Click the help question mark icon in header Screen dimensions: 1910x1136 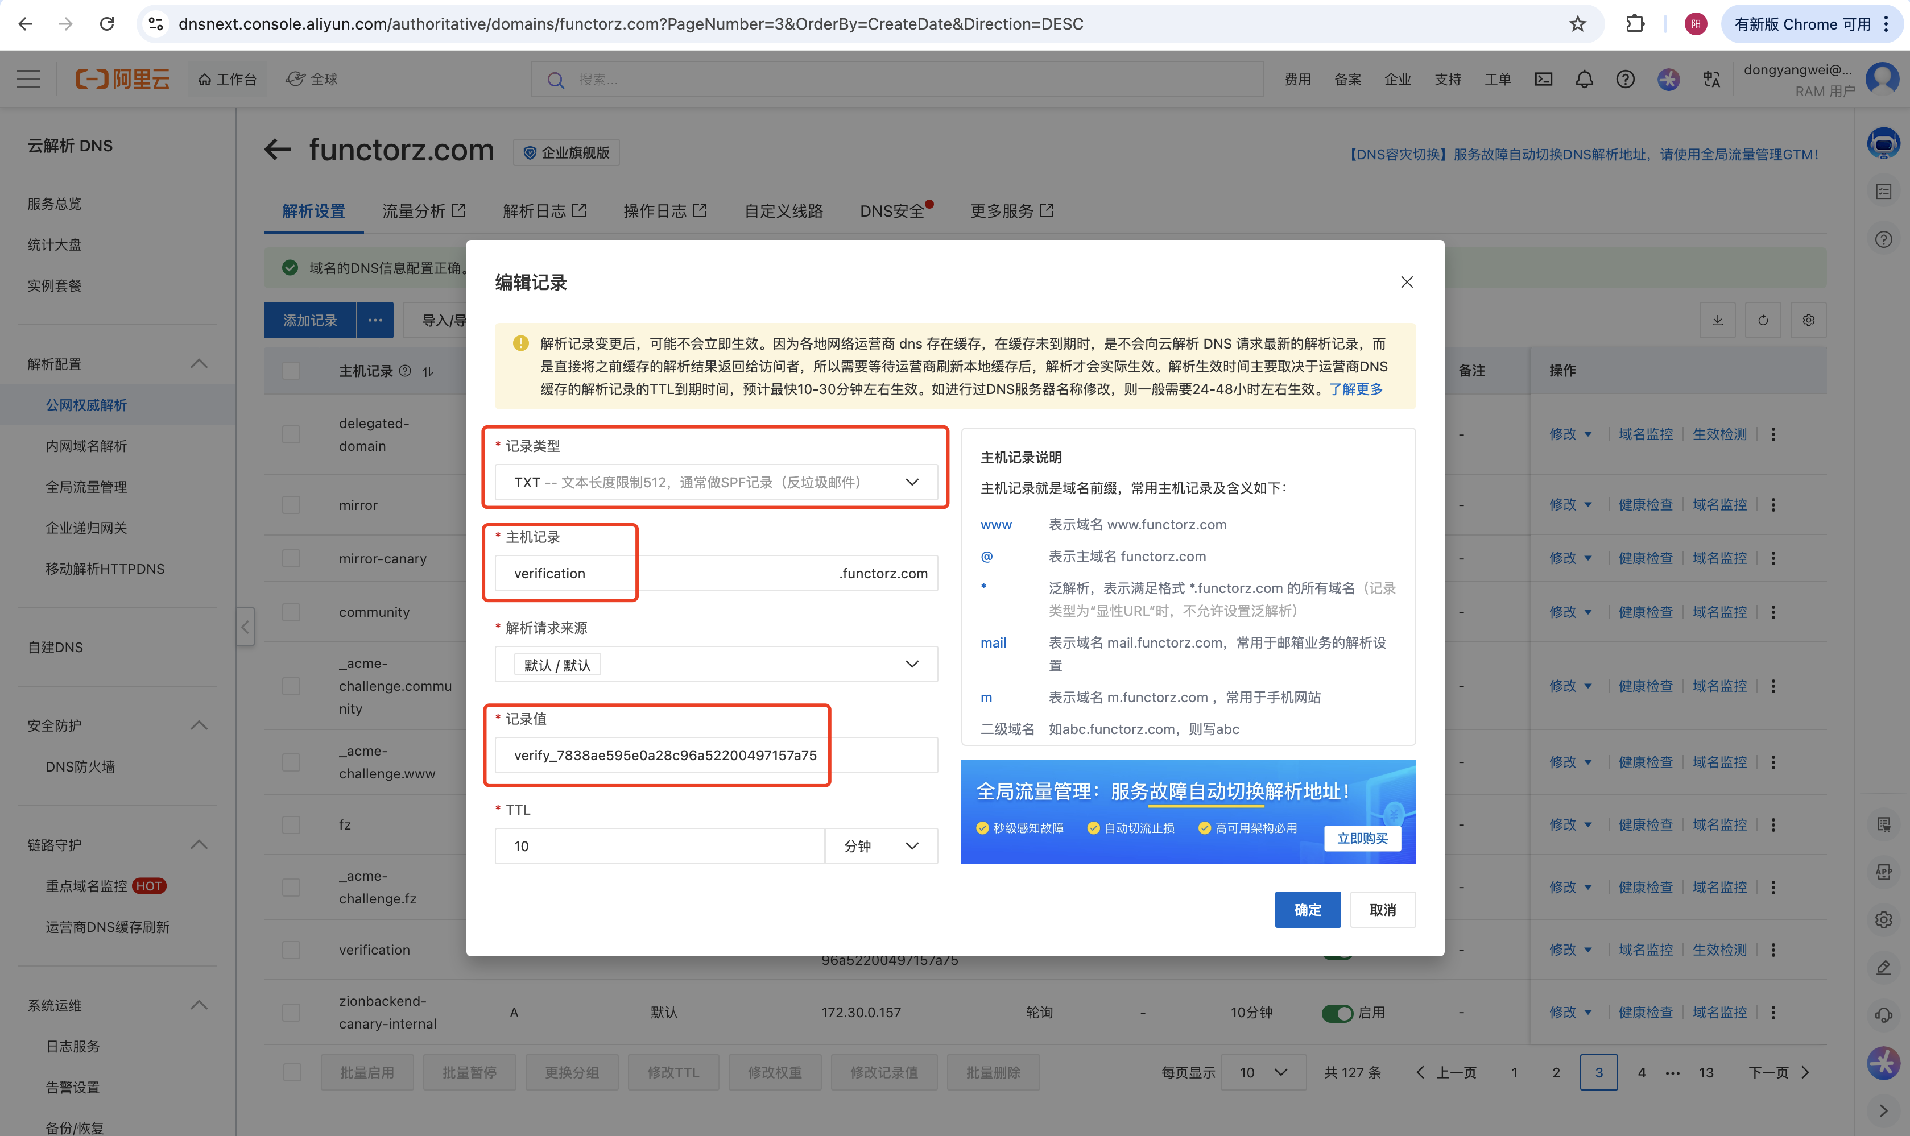coord(1625,79)
